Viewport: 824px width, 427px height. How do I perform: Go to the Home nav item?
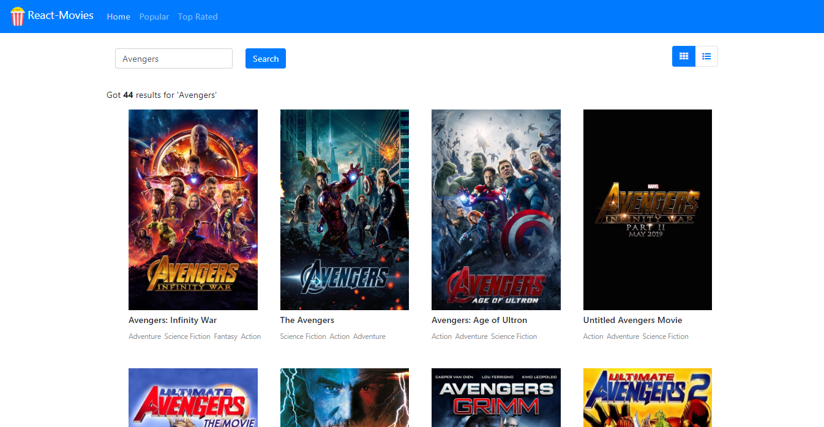click(x=118, y=17)
